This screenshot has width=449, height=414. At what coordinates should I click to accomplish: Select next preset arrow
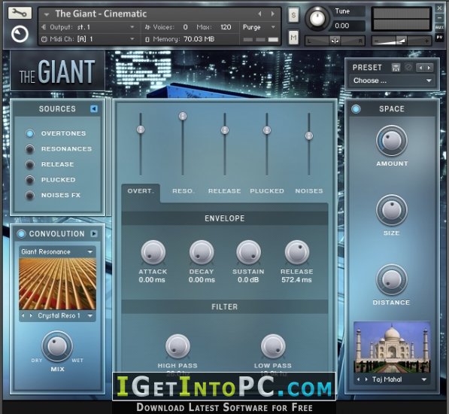pos(429,68)
